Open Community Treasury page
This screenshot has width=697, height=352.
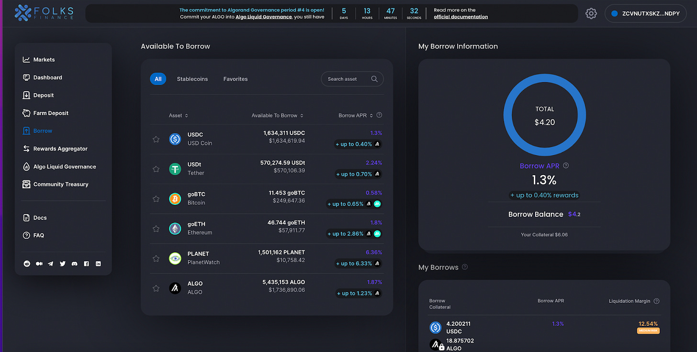56,184
